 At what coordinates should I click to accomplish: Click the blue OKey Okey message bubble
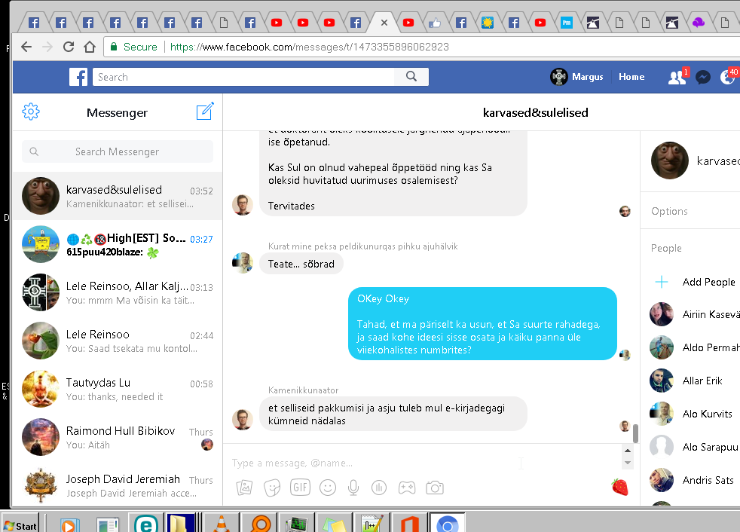point(482,323)
